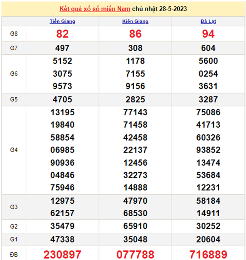Select G6 number 1178
Image resolution: width=246 pixels, height=260 pixels.
pos(135,61)
